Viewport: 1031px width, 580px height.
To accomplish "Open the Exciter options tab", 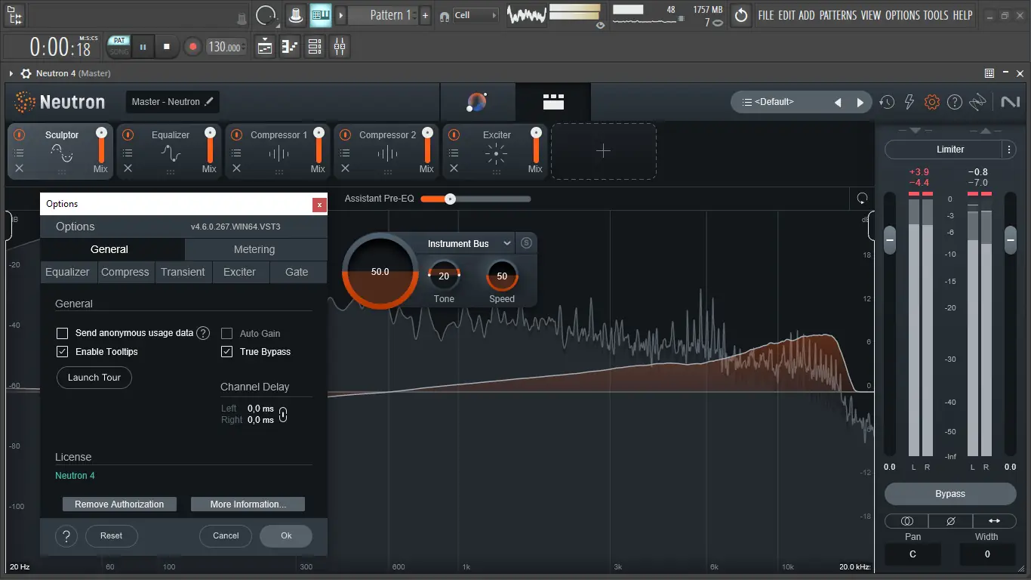I will pos(240,272).
